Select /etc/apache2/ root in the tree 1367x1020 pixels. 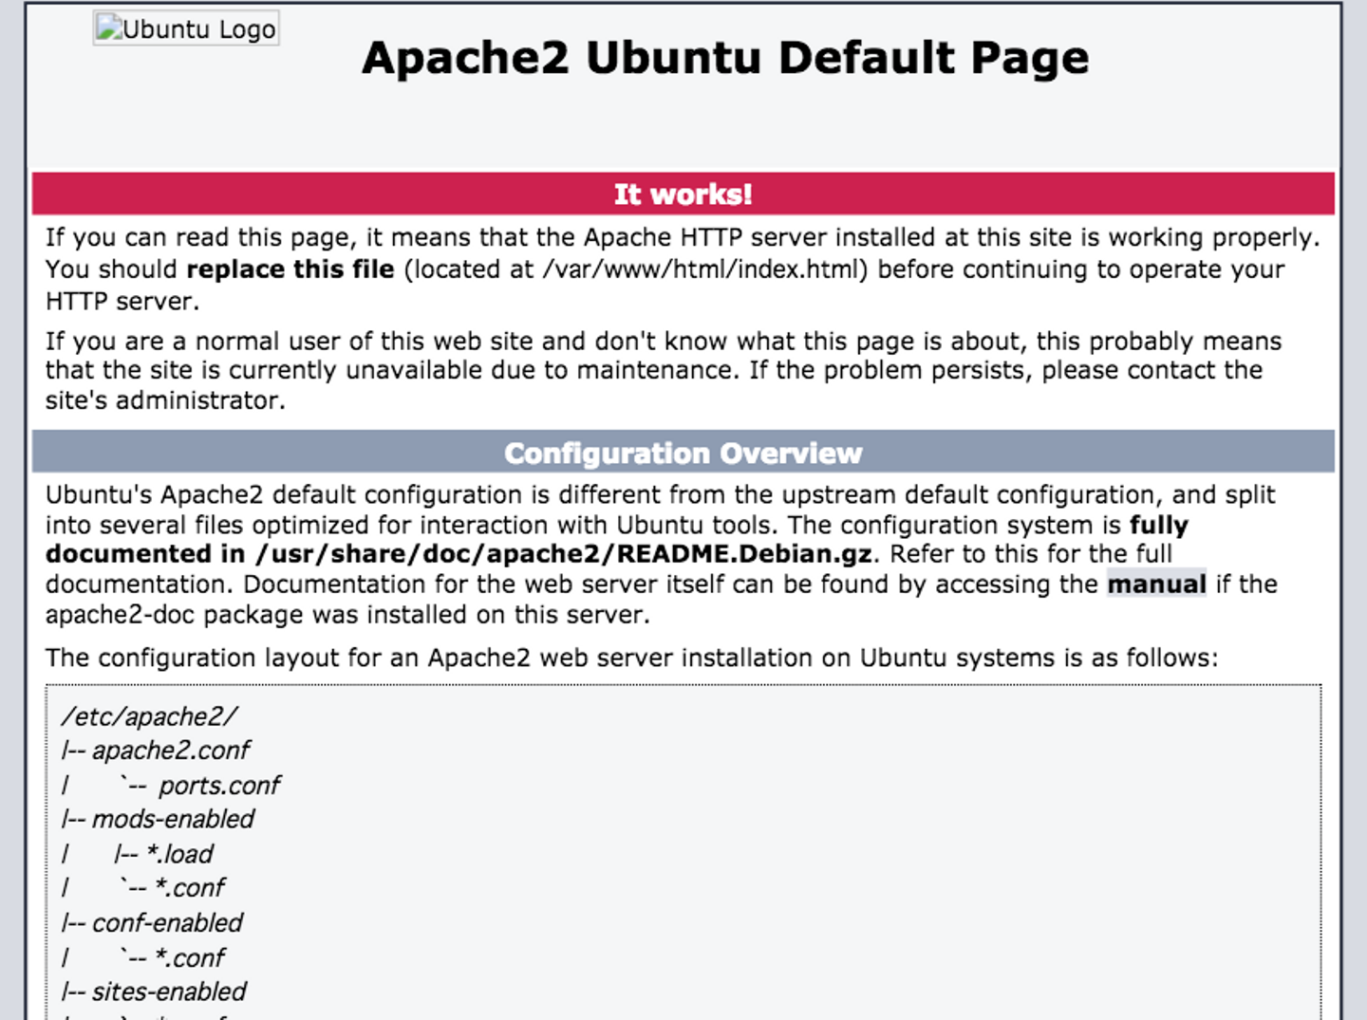(150, 716)
